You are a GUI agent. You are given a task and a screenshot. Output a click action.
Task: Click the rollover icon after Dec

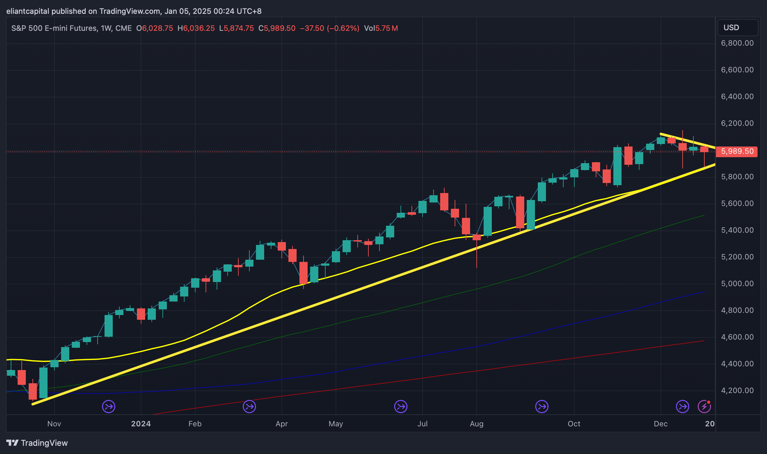[x=682, y=407]
